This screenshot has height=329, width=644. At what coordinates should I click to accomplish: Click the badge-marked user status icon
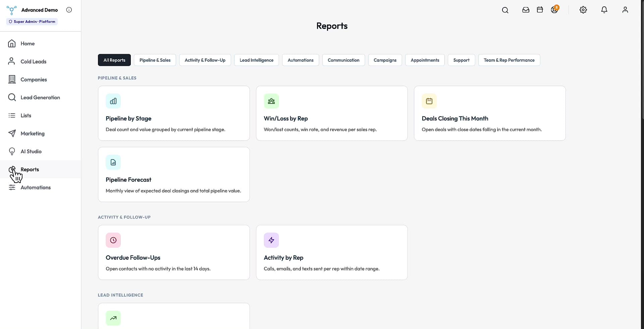(x=554, y=9)
